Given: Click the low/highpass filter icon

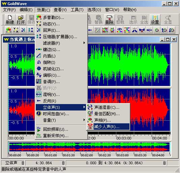Looking at the screenshot, I should coord(112,30).
